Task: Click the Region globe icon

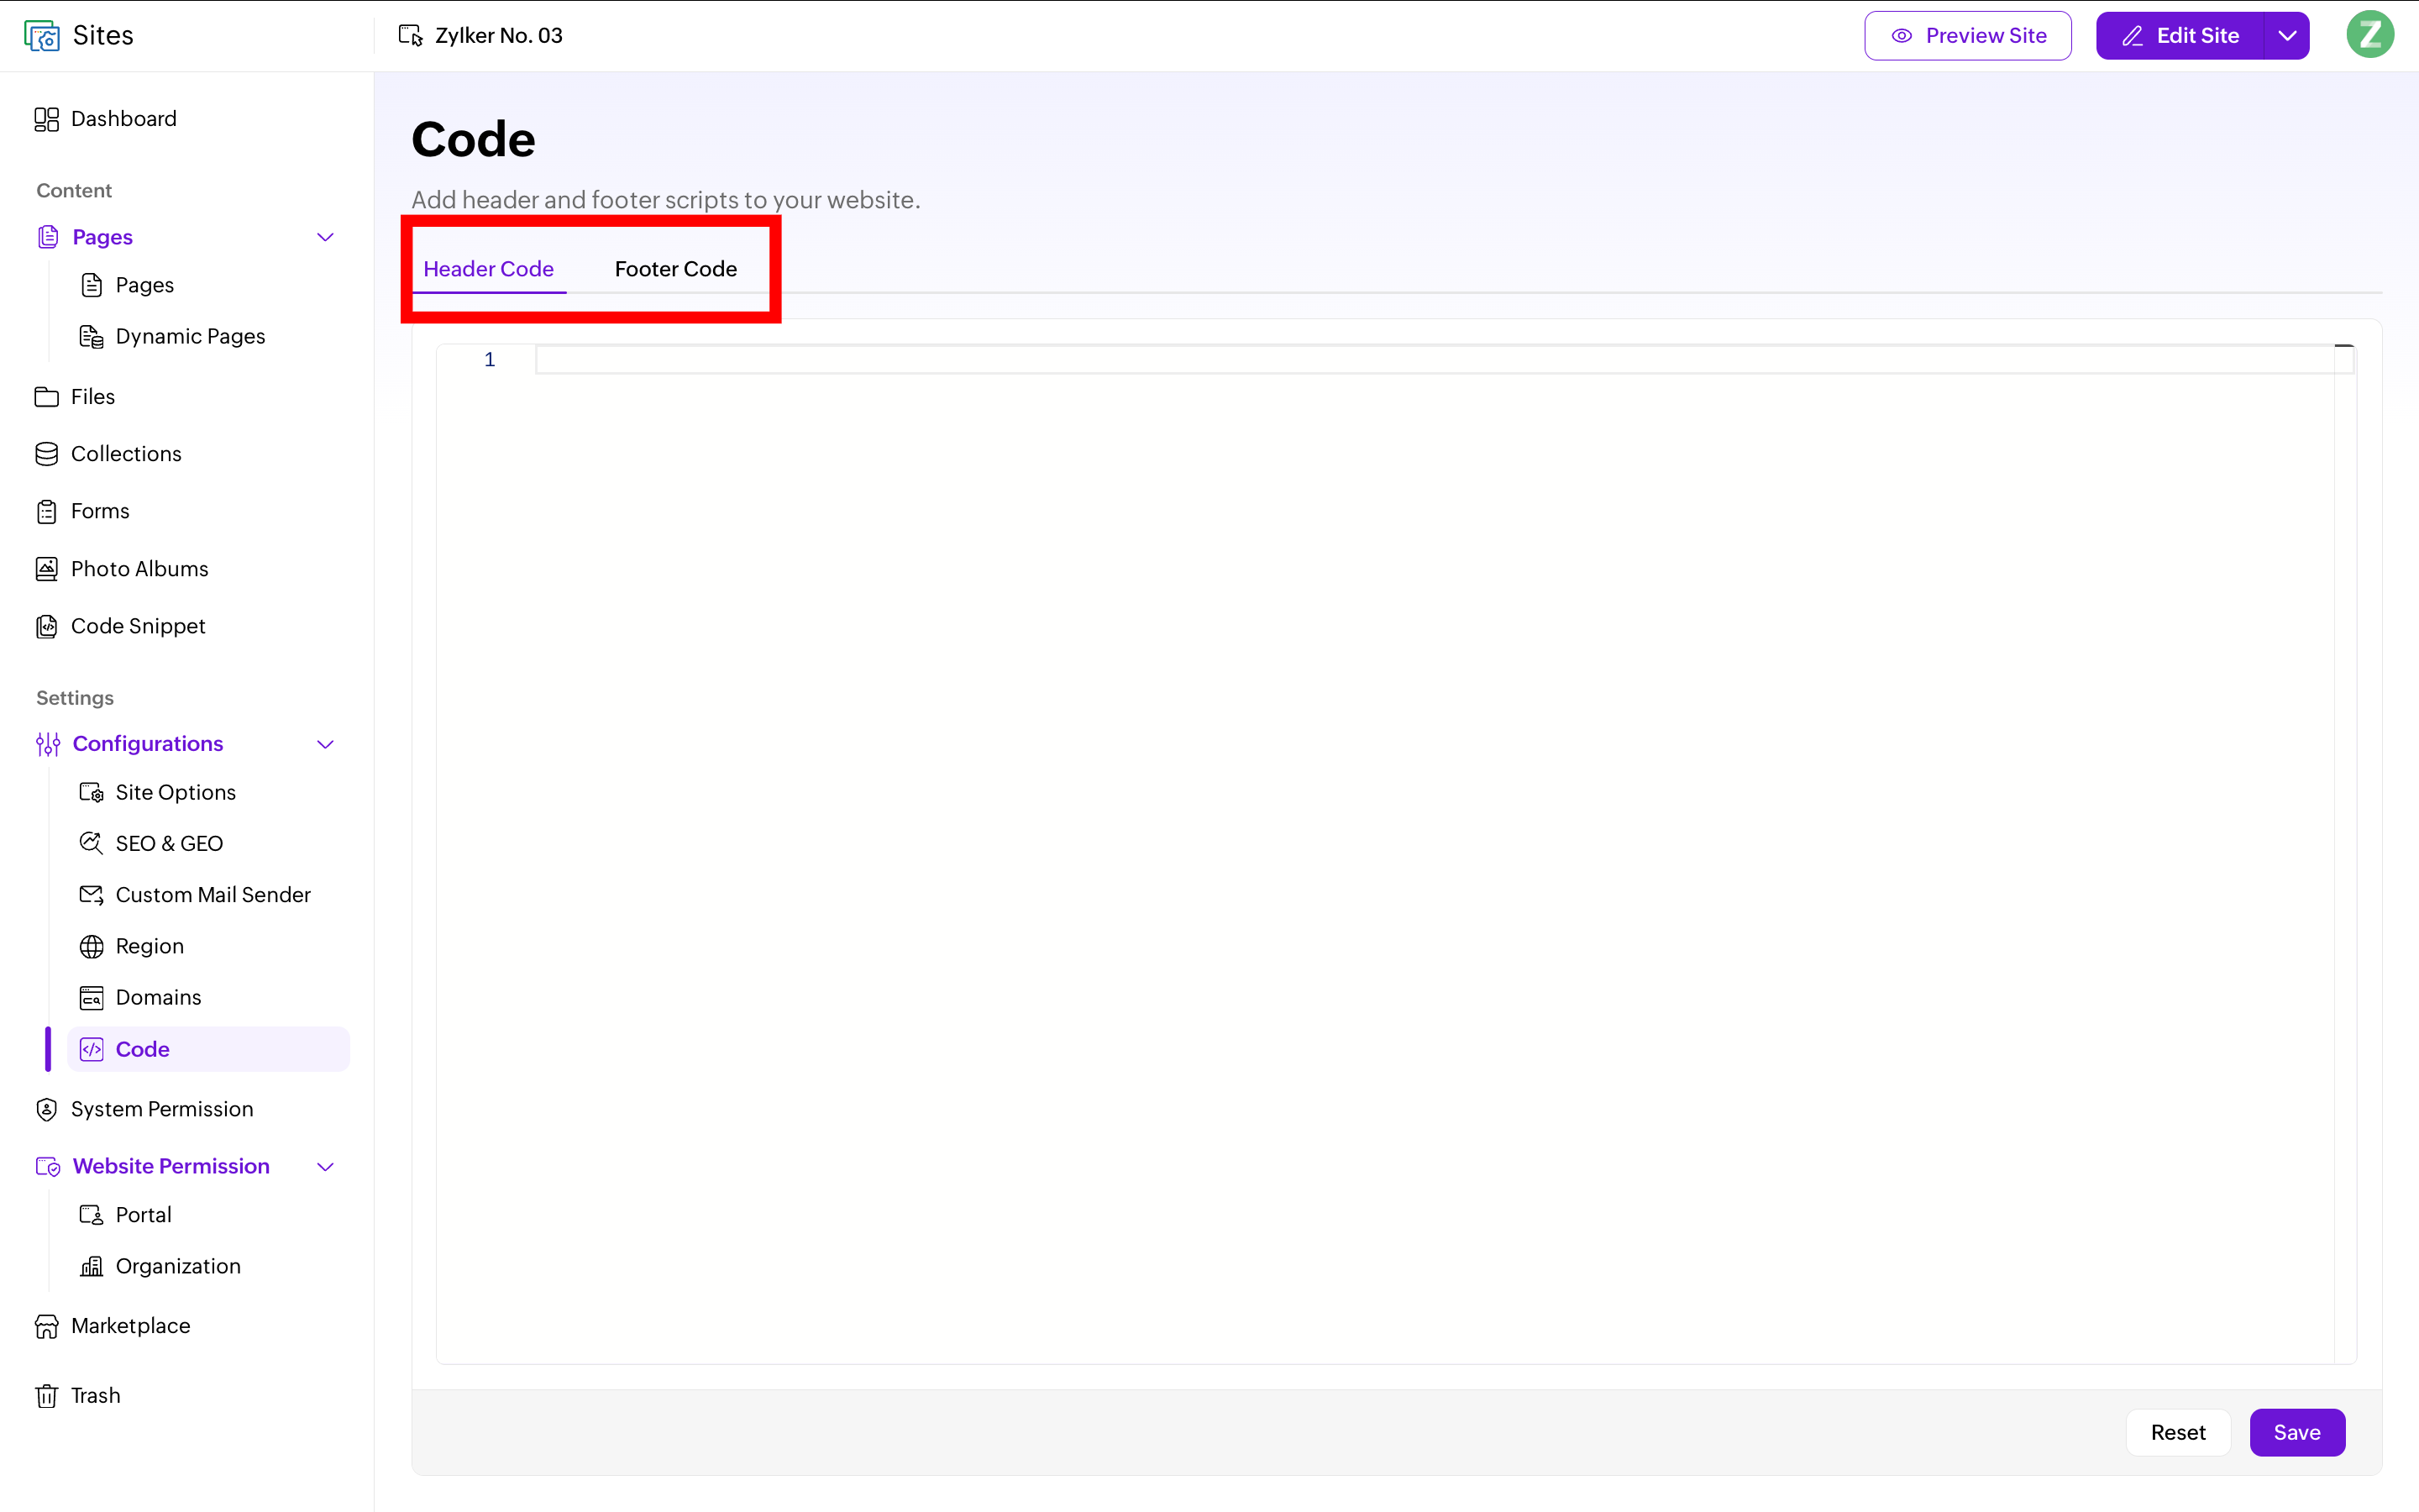Action: tap(92, 946)
